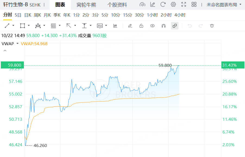Image resolution: width=245 pixels, height=157 pixels.
Task: Click the 轩竹生物-B stock name
Action: 15,5
